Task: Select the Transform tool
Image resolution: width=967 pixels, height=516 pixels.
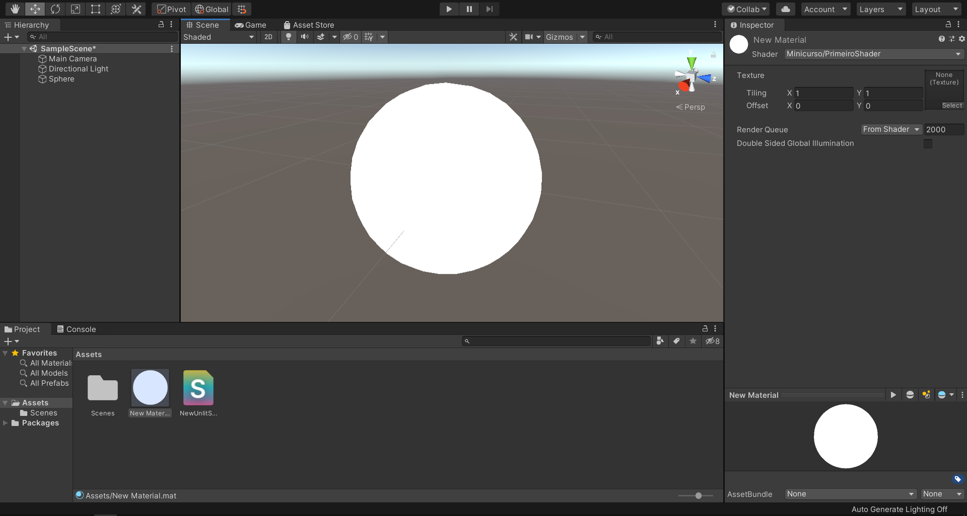Action: (116, 9)
